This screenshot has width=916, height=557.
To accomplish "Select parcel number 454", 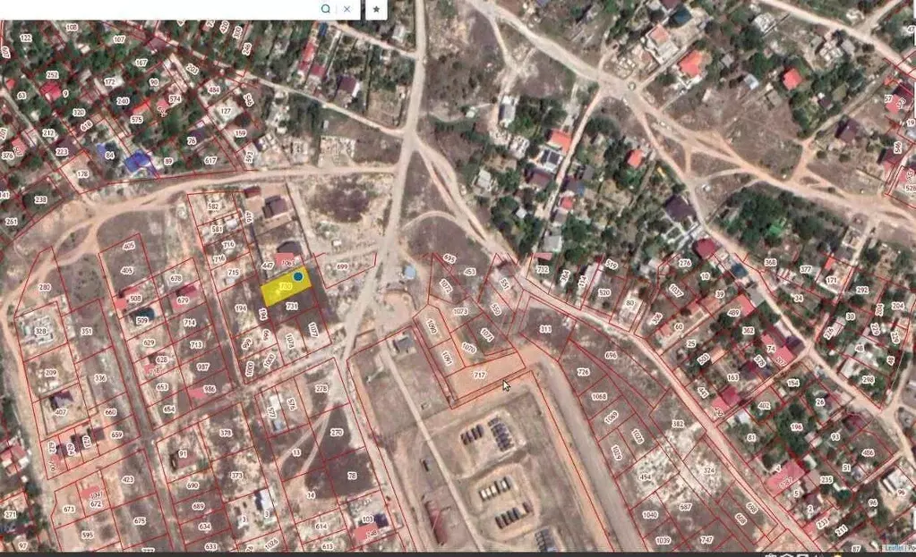I will click(646, 477).
